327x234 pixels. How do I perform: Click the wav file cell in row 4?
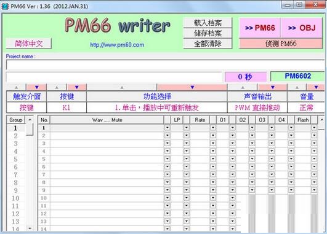pyautogui.click(x=107, y=151)
